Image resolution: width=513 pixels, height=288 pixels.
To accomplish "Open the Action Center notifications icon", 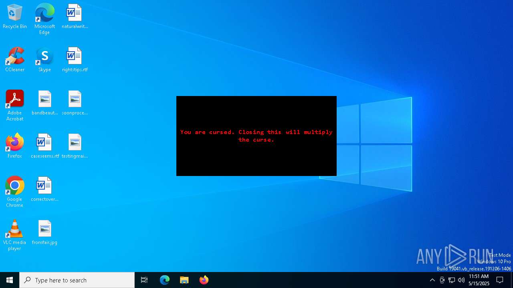I will point(500,280).
